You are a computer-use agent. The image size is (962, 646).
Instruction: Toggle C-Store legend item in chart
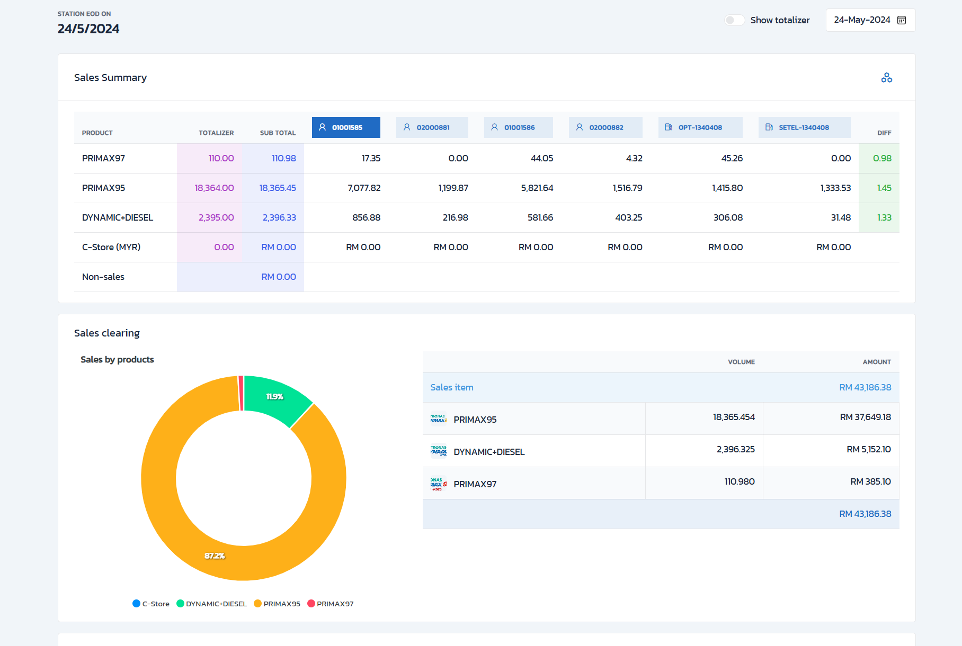click(151, 604)
